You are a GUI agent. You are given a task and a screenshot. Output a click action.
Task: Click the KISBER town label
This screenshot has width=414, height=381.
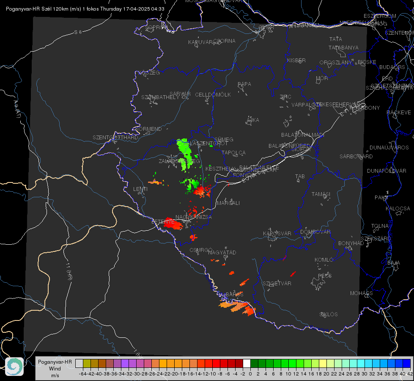(x=296, y=60)
